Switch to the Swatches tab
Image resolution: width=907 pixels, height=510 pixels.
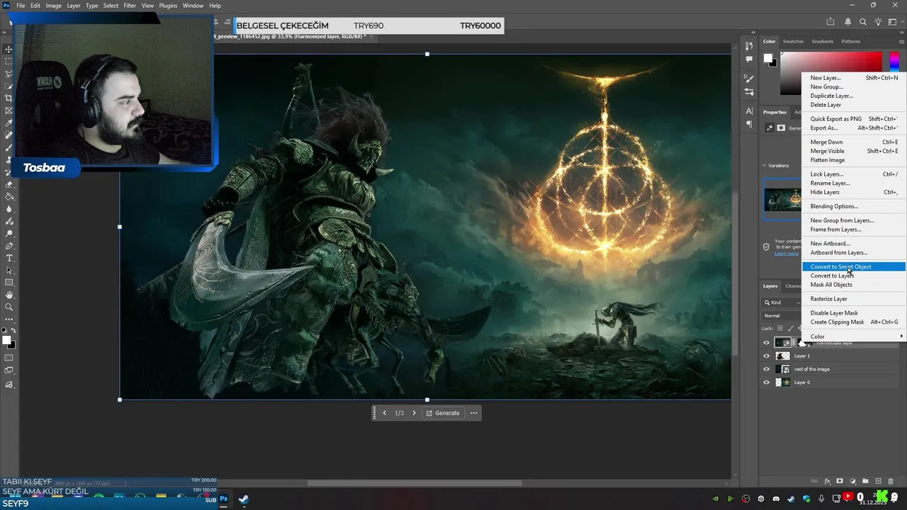[793, 41]
